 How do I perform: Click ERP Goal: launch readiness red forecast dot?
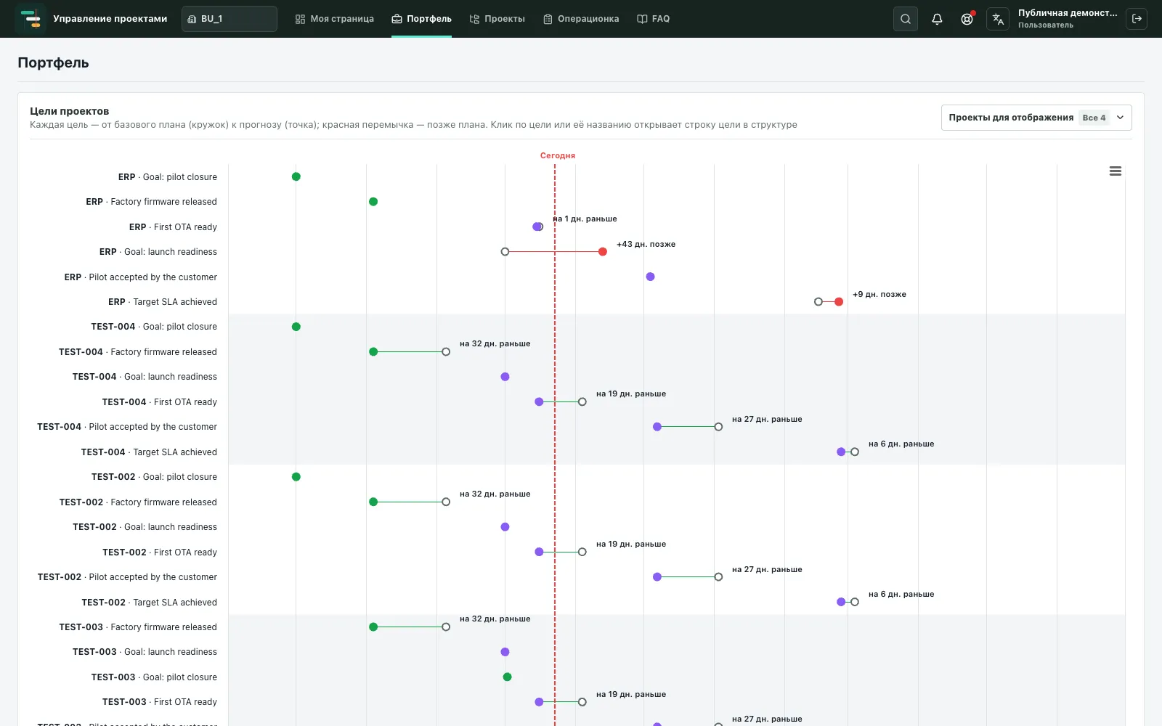[603, 252]
